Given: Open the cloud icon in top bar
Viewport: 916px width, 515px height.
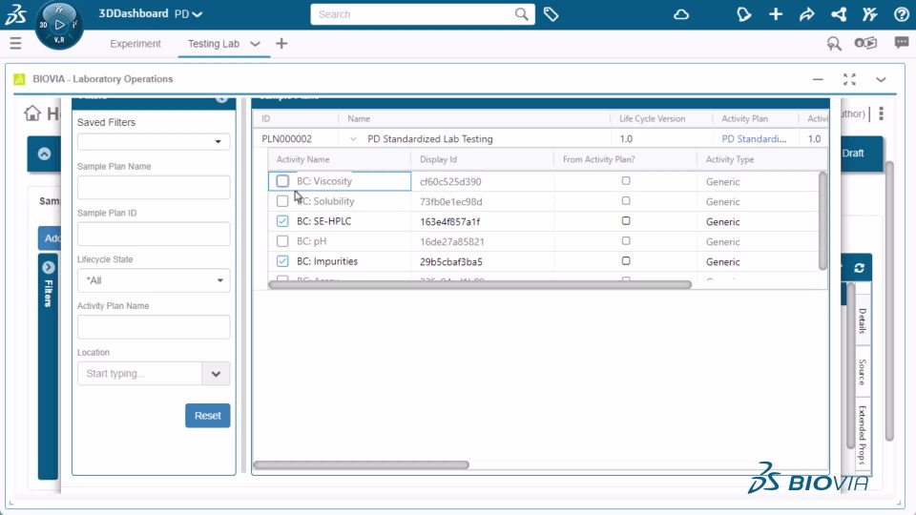Looking at the screenshot, I should pyautogui.click(x=681, y=14).
